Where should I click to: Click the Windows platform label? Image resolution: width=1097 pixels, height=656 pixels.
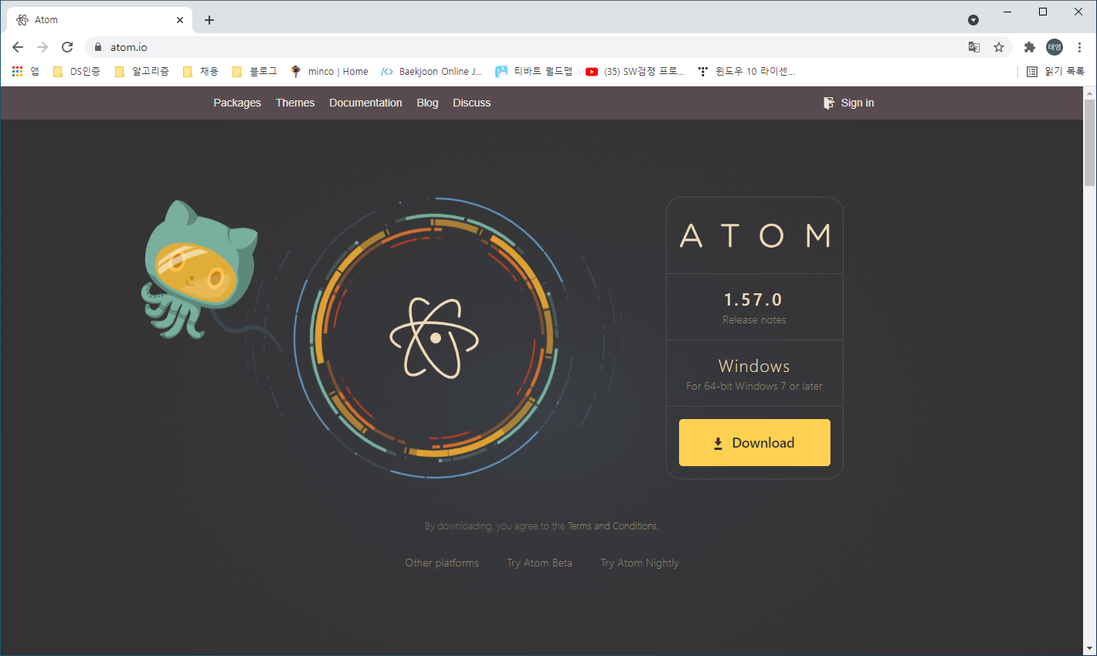point(754,366)
